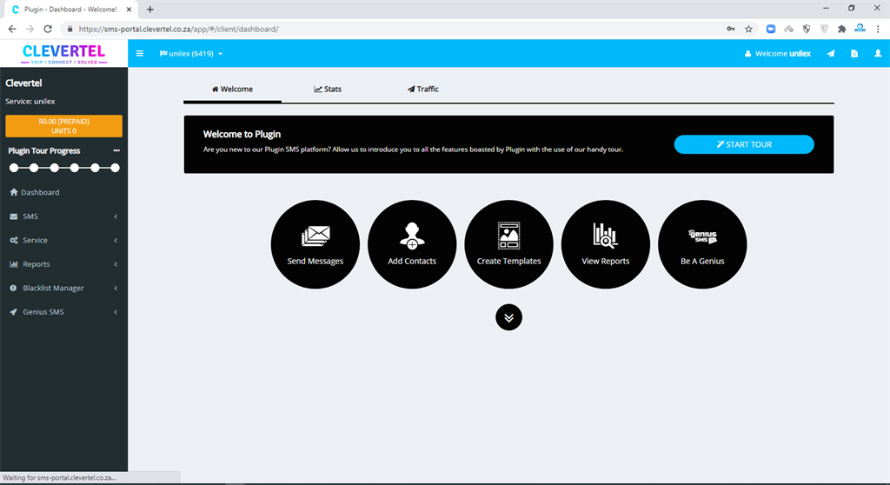Click the START TOUR button
The height and width of the screenshot is (485, 890).
coord(744,144)
